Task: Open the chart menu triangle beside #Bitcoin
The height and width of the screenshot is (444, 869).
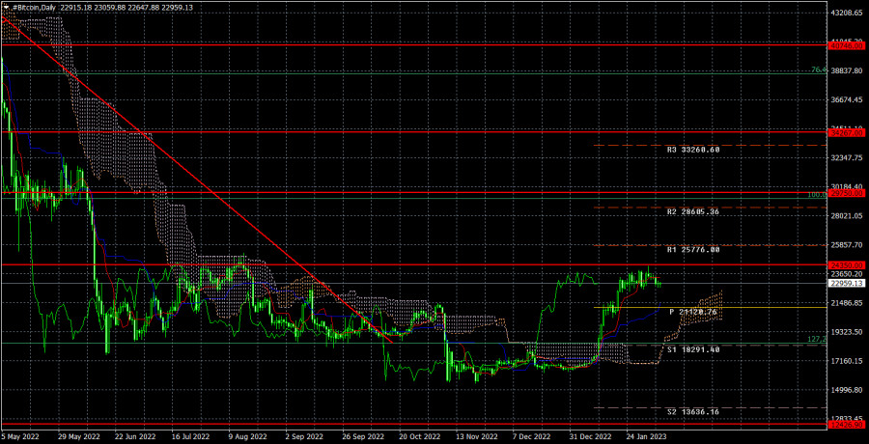Action: tap(5, 8)
